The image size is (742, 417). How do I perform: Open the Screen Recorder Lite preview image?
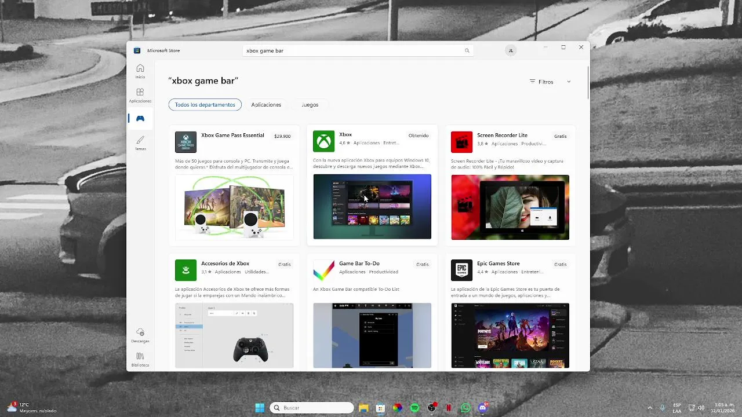(x=510, y=207)
